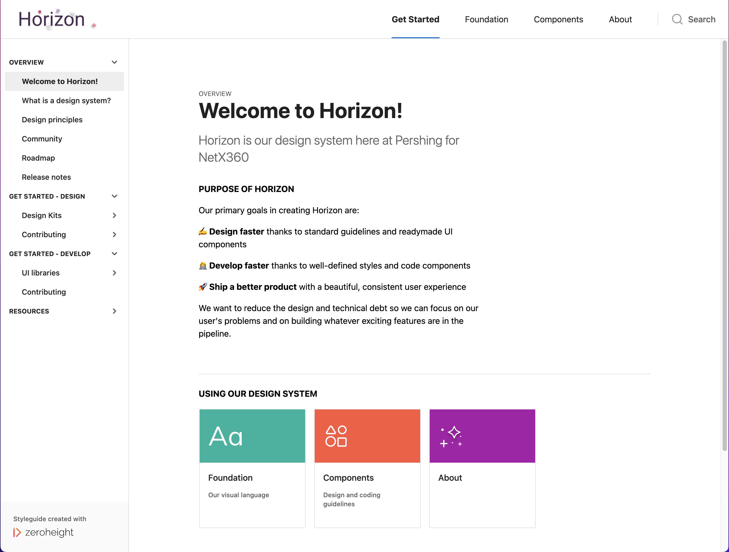Viewport: 729px width, 552px height.
Task: Click the rocket emoji bullet
Action: click(203, 287)
